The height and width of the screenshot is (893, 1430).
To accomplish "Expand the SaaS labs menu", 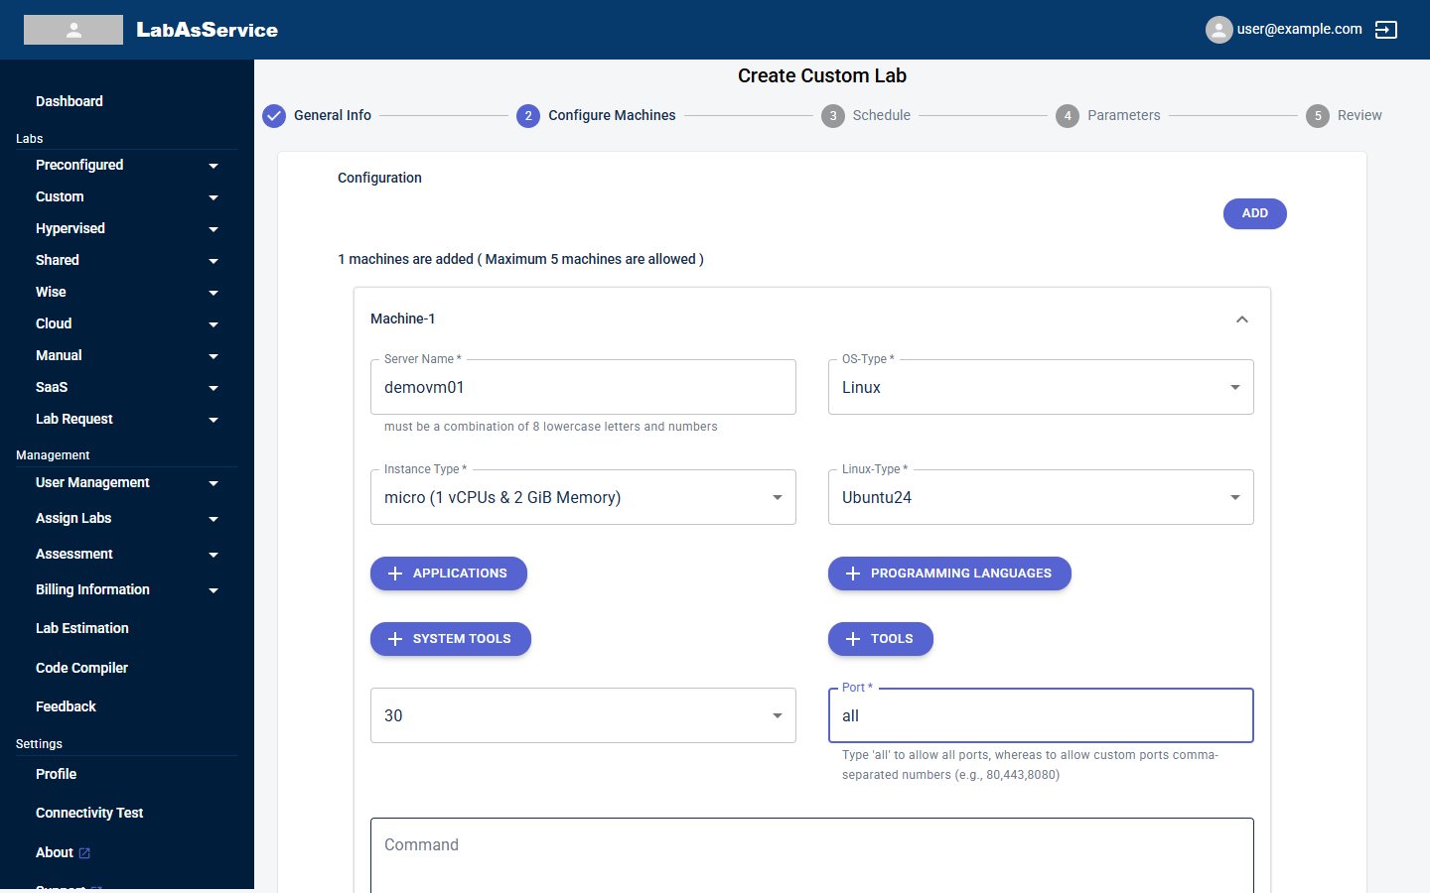I will click(x=126, y=387).
